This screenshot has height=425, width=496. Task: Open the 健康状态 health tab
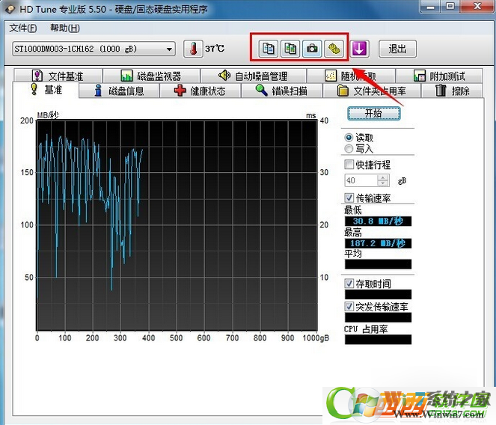pos(199,91)
